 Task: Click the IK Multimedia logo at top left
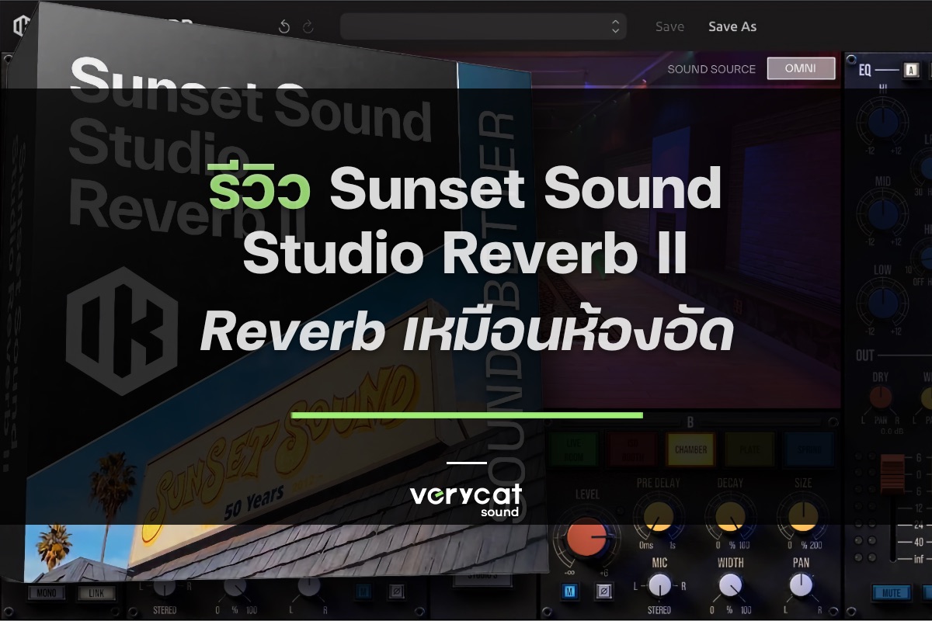pyautogui.click(x=21, y=26)
